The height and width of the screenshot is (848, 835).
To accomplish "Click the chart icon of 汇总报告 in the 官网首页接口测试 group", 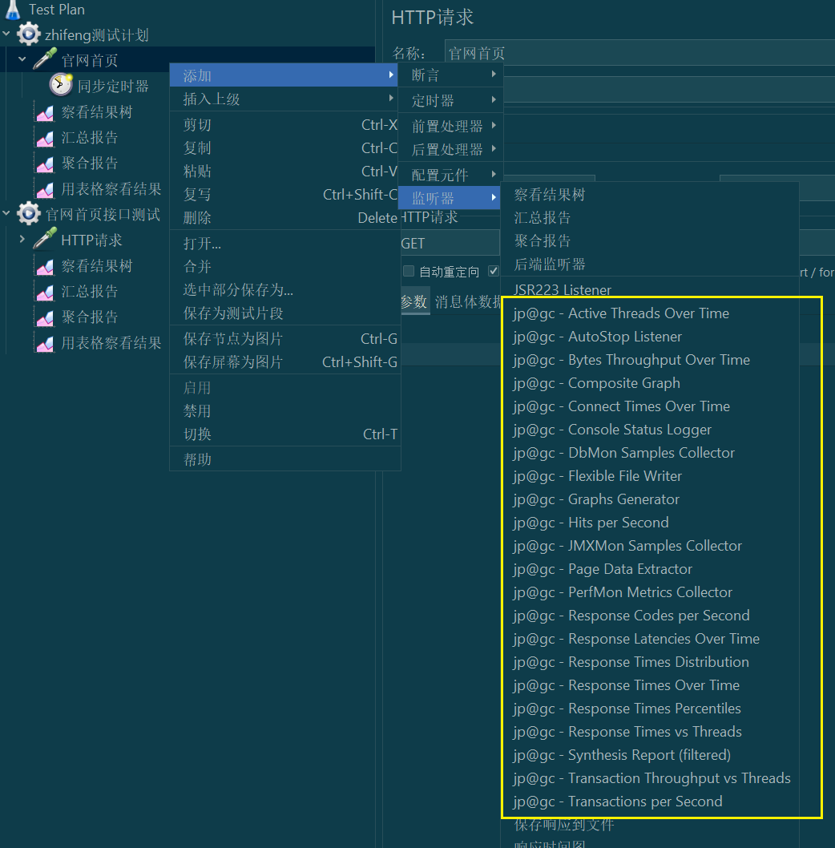I will pyautogui.click(x=45, y=292).
